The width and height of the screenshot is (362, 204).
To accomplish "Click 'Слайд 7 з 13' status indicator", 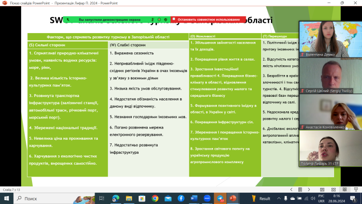I will [11, 190].
